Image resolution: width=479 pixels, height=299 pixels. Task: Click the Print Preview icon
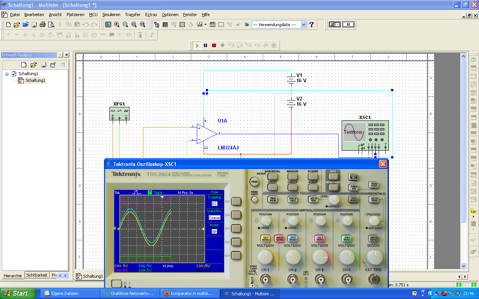[x=51, y=25]
